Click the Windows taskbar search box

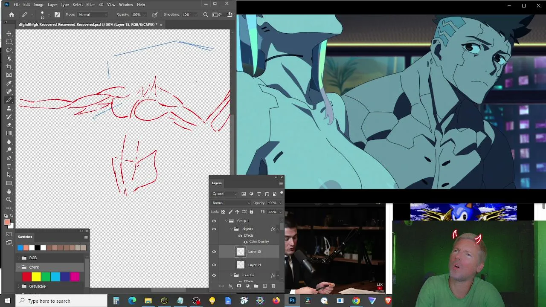click(62, 301)
